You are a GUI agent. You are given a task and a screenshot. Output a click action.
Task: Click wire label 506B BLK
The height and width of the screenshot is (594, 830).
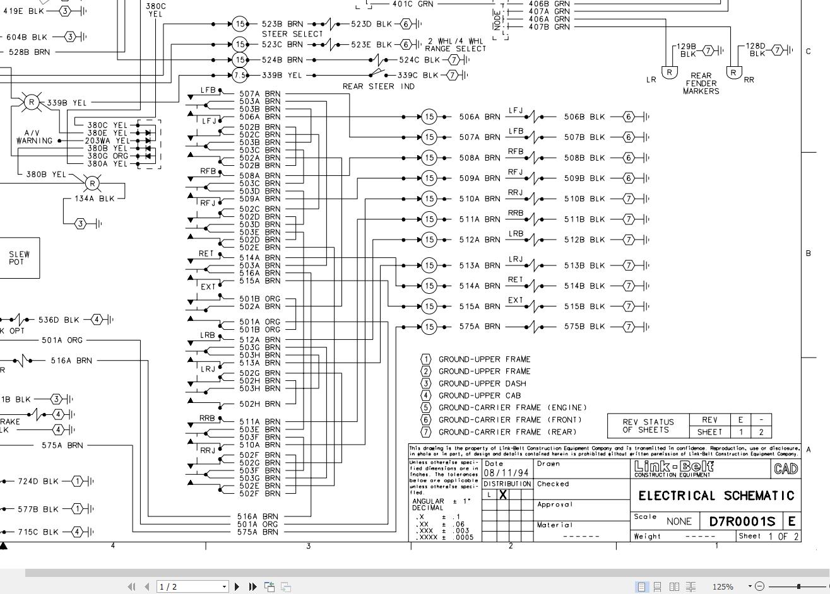coord(584,117)
